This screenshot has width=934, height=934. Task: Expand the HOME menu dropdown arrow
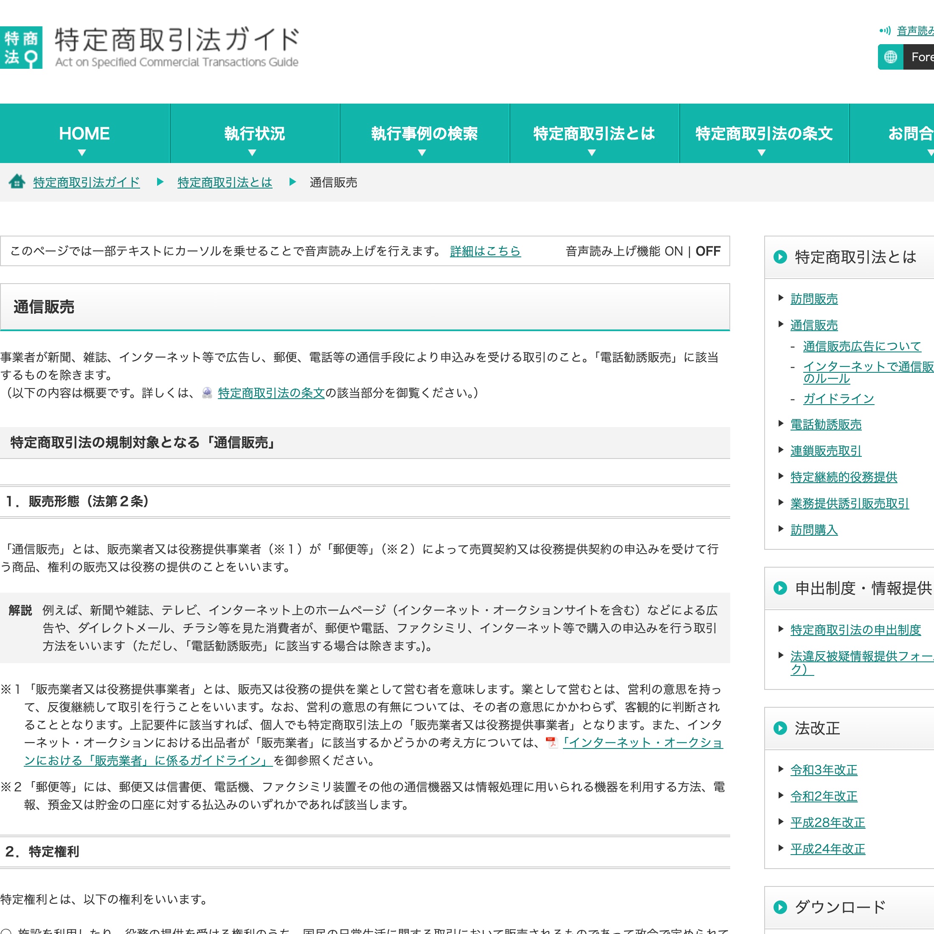point(82,153)
